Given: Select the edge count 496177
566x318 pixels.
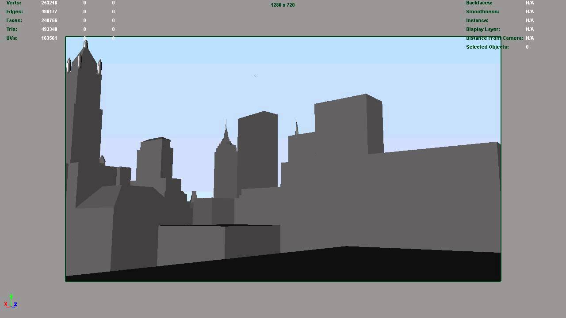Looking at the screenshot, I should 49,11.
